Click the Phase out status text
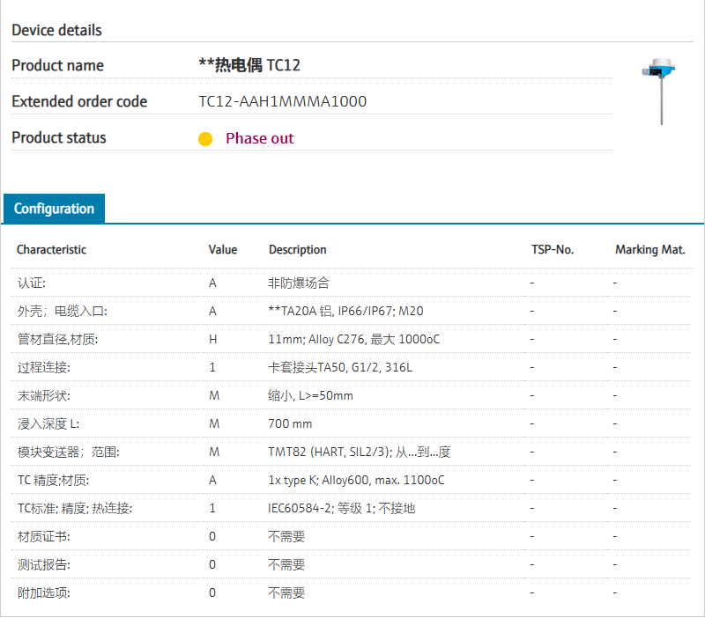The height and width of the screenshot is (618, 705). pyautogui.click(x=259, y=138)
